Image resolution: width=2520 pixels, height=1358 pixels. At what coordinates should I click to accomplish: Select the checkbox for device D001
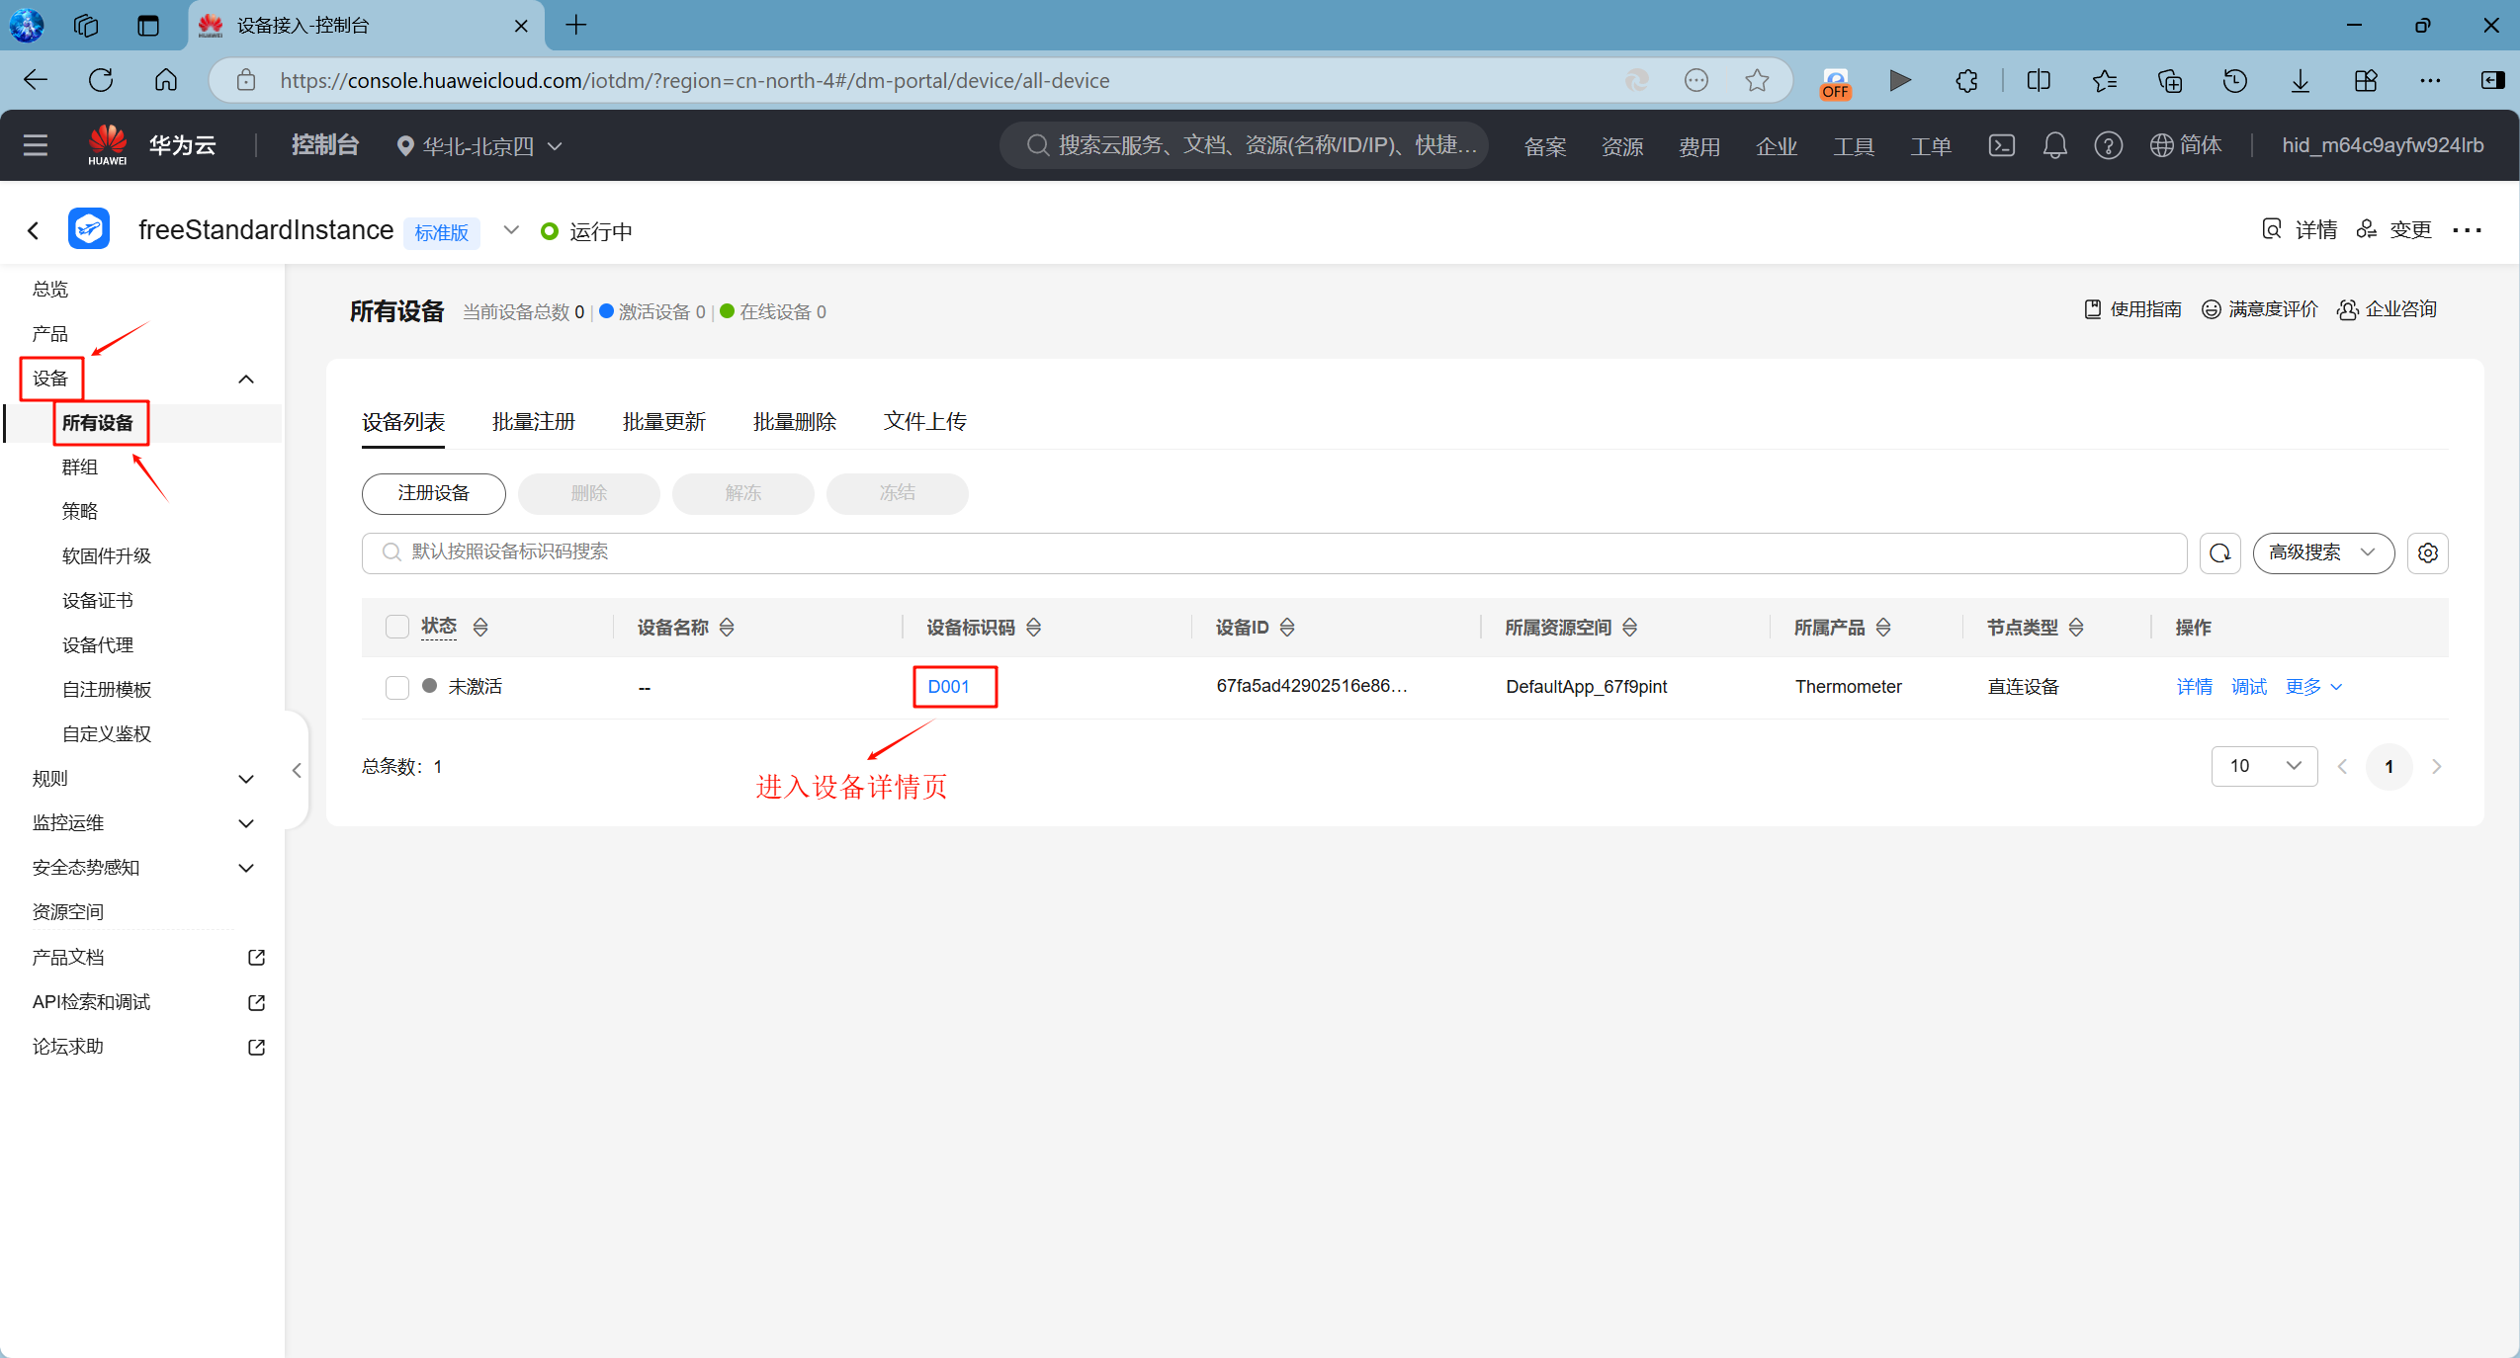point(397,687)
